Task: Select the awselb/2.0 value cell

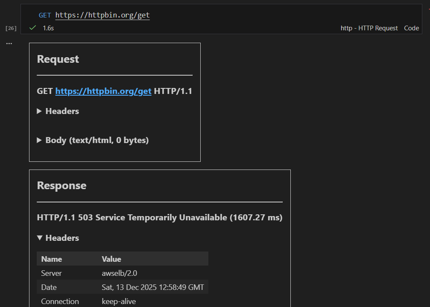Action: click(119, 273)
